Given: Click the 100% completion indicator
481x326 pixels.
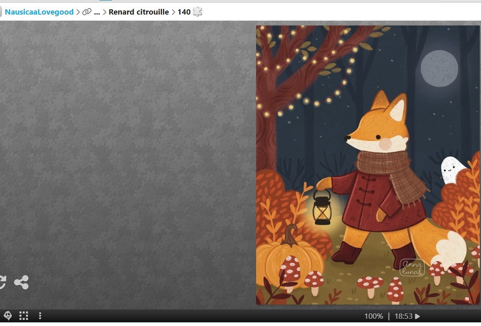Looking at the screenshot, I should click(374, 316).
